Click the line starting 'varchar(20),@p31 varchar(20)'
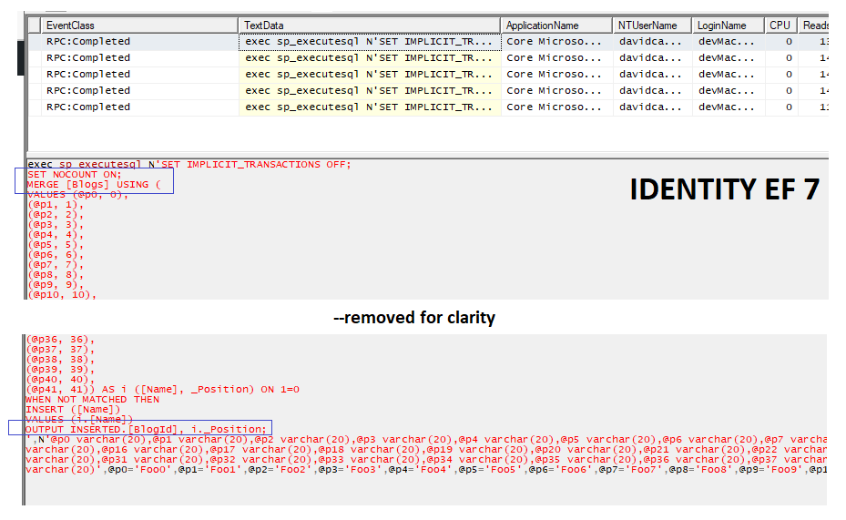This screenshot has width=846, height=520. pyautogui.click(x=426, y=459)
